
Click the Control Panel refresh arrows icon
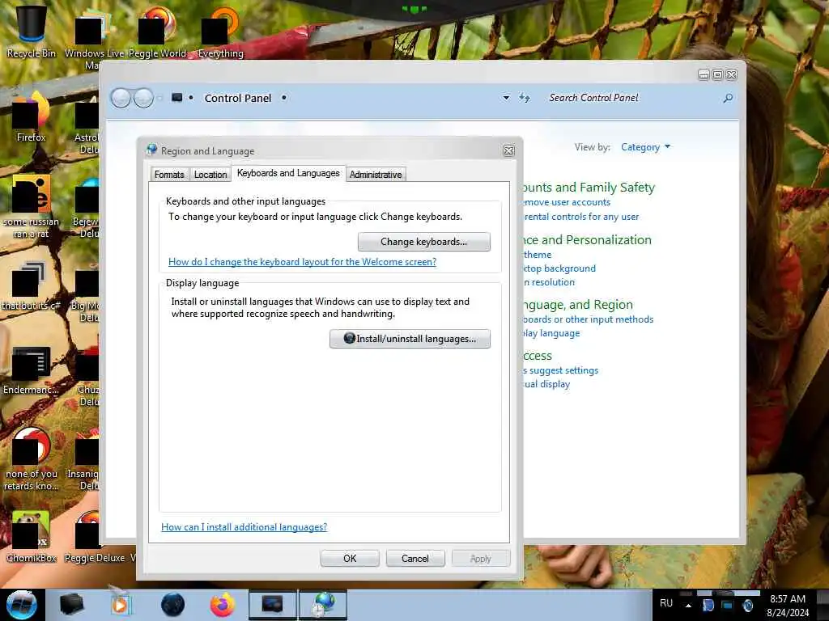coord(524,98)
